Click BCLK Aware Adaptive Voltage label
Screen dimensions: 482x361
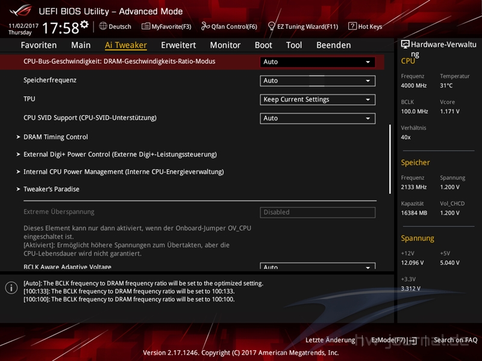(x=67, y=267)
